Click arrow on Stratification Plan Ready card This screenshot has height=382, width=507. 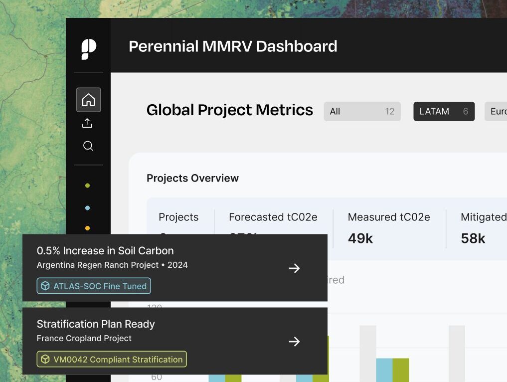pos(294,342)
